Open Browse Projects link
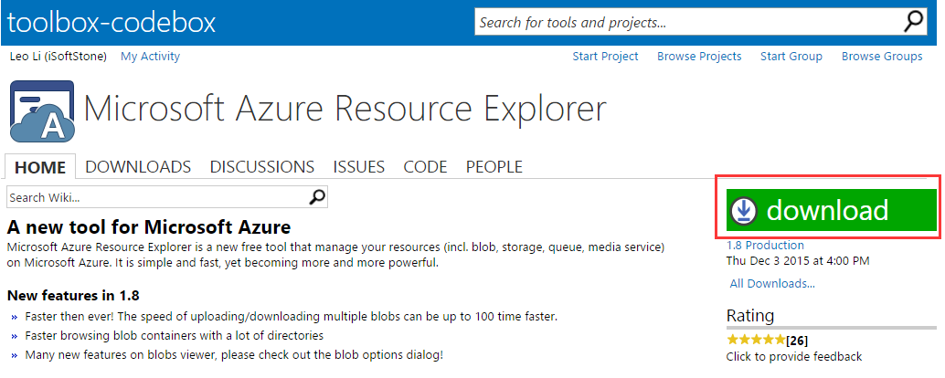 click(699, 57)
